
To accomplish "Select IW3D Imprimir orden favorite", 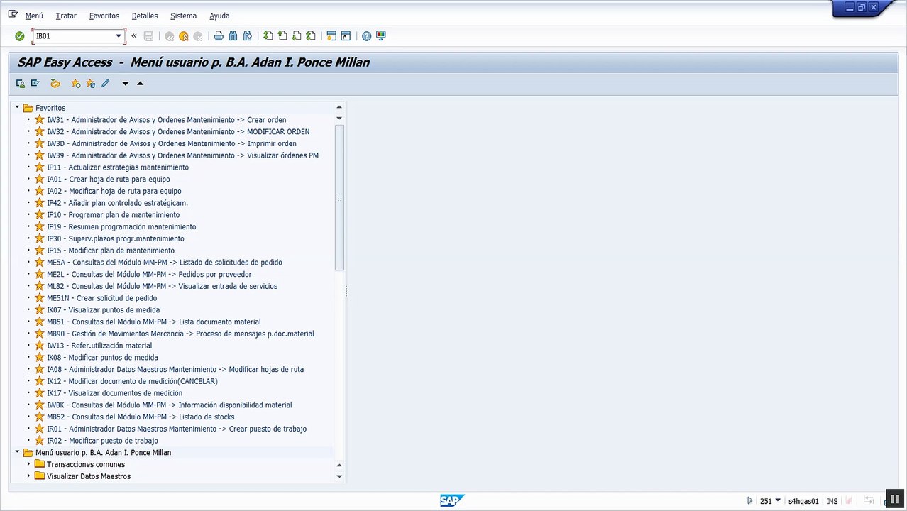I will pos(172,143).
